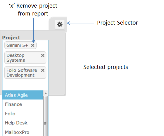
Task: Click the Project field label
Action: [x=11, y=38]
